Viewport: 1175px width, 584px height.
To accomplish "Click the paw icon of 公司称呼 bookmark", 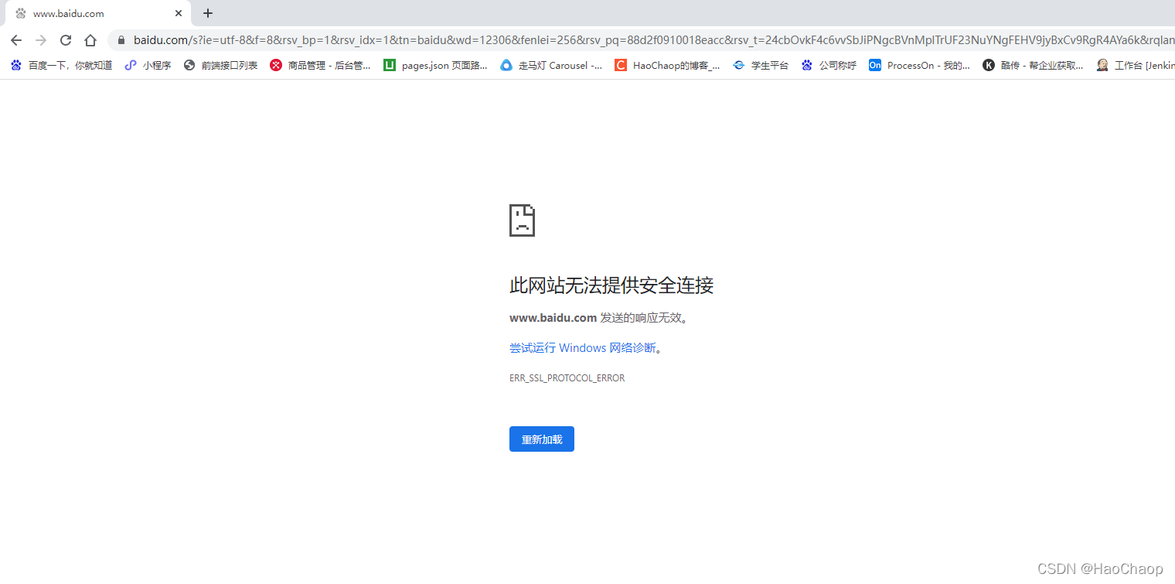I will click(x=807, y=66).
